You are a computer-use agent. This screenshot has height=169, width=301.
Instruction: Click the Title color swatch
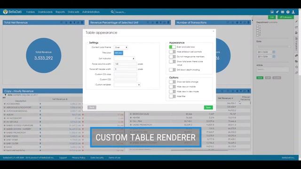(119, 53)
